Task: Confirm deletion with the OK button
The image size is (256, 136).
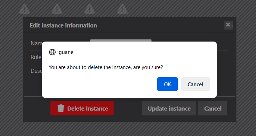Action: 167,84
